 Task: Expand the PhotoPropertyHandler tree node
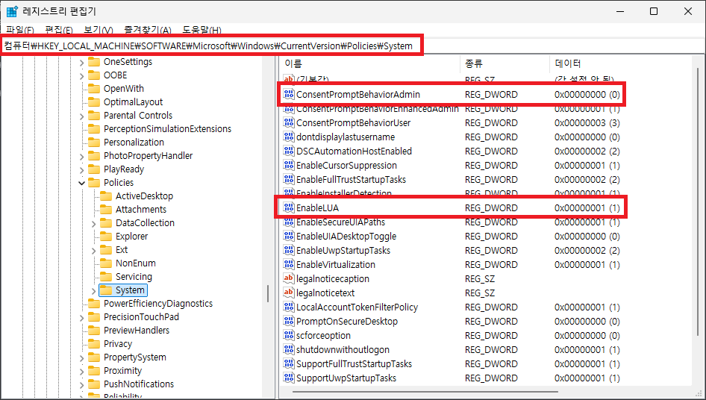click(x=81, y=156)
